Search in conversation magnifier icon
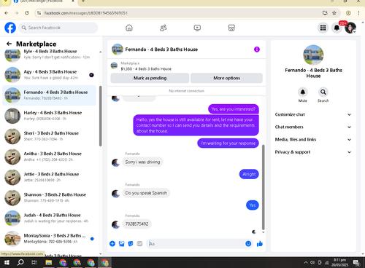Viewport: 365px width, 268px height. click(x=323, y=92)
